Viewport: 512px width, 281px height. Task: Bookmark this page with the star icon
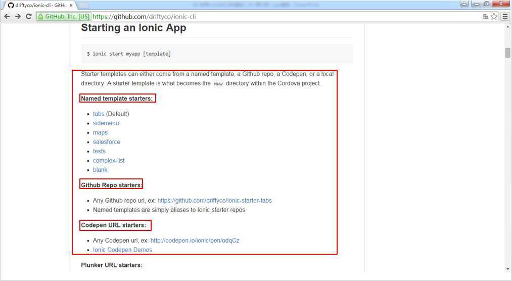[494, 16]
